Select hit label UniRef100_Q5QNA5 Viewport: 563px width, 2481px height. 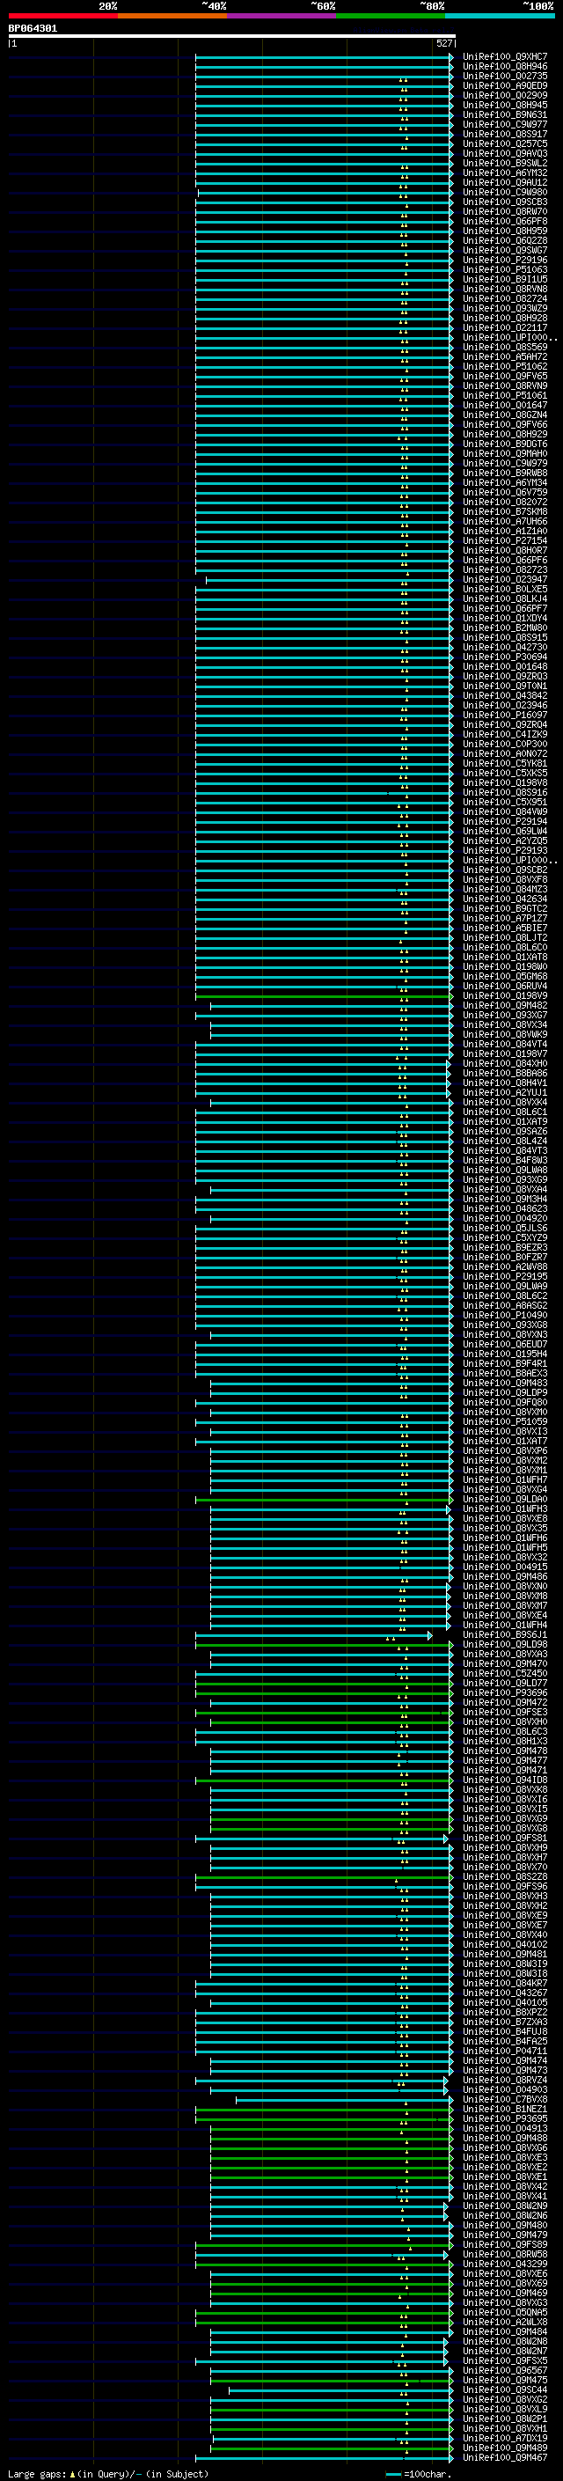(505, 2312)
